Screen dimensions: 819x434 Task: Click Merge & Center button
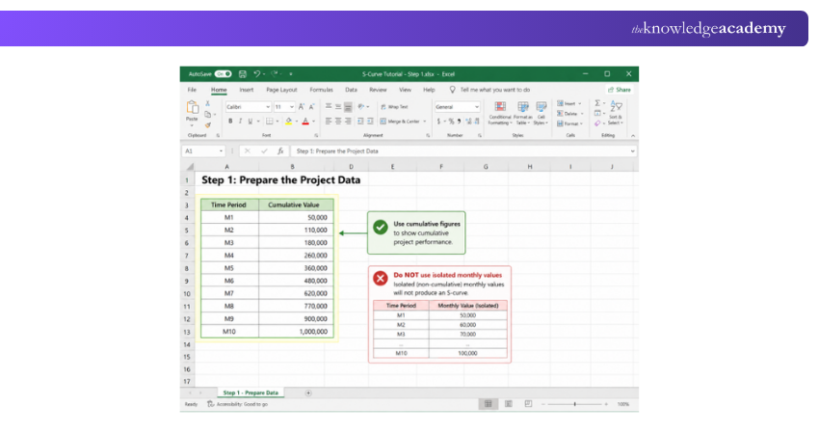(400, 122)
